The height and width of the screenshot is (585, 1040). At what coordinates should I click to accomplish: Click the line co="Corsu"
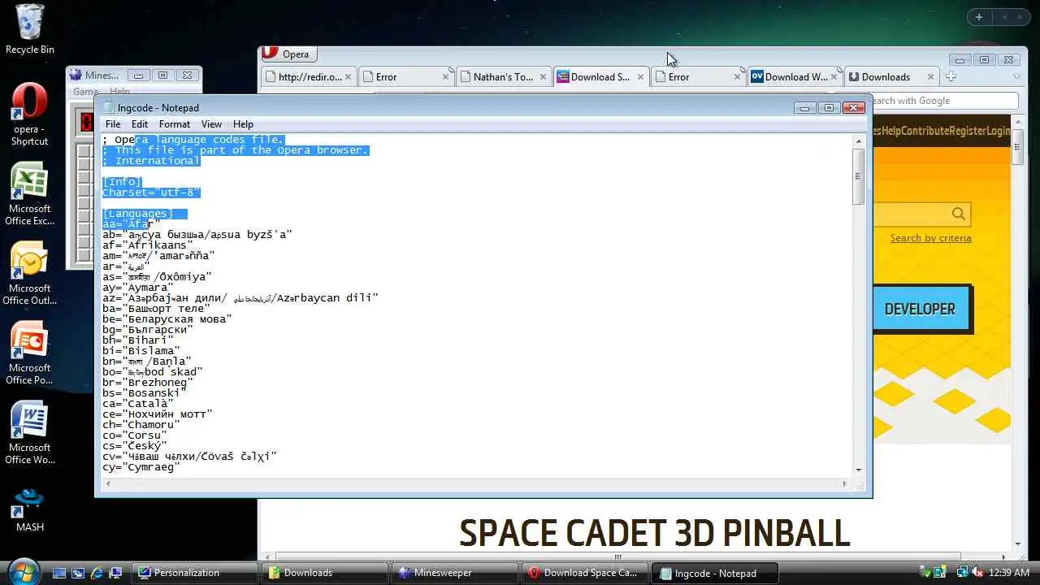(135, 435)
